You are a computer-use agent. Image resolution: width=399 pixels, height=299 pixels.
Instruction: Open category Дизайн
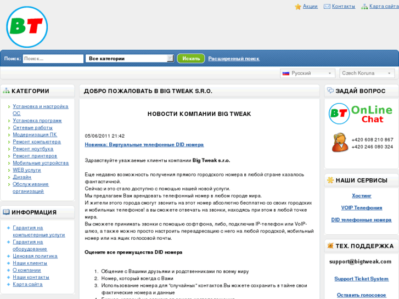[22, 177]
